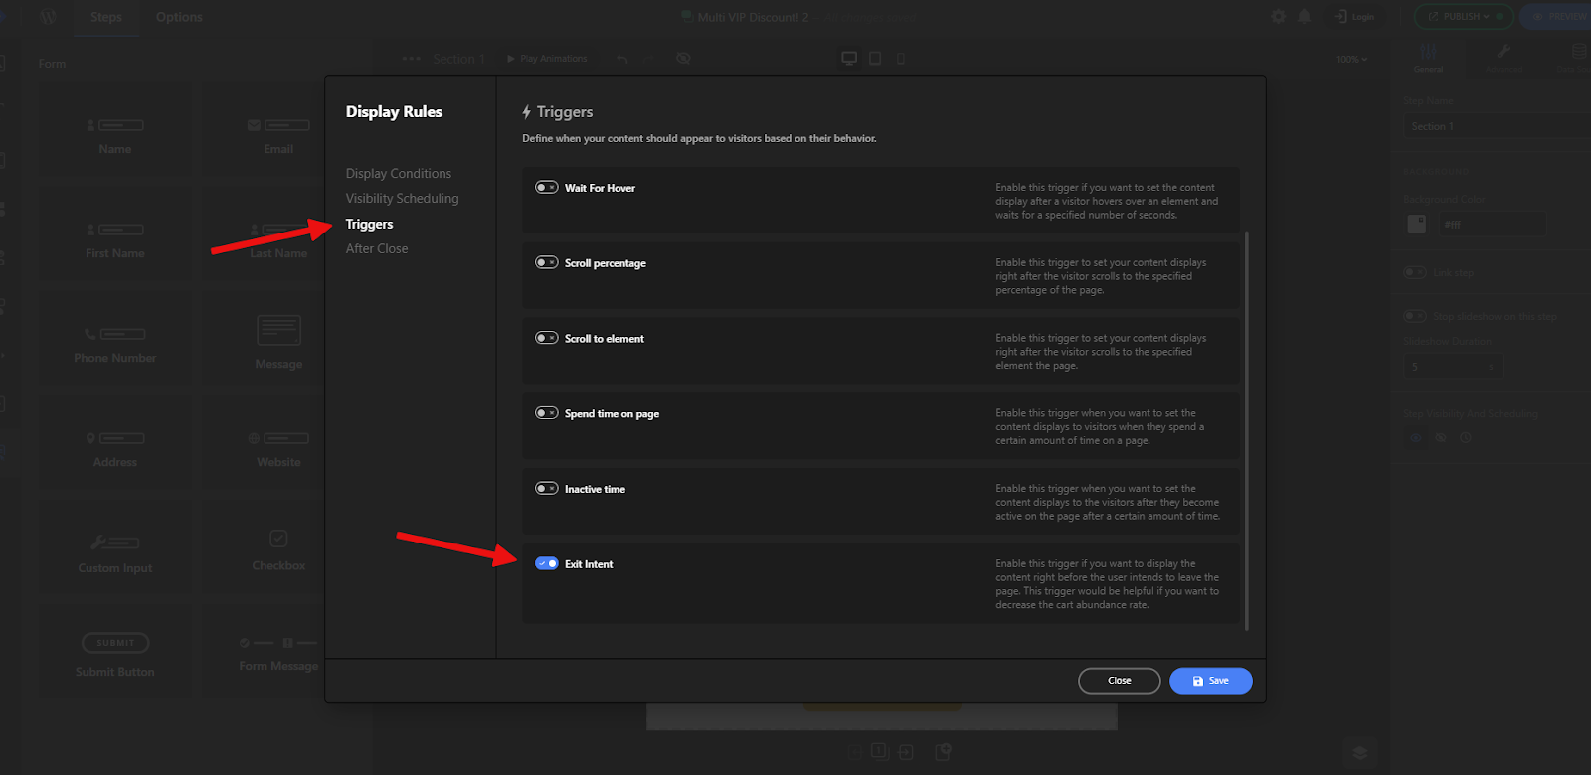Open the 100% zoom level dropdown
This screenshot has width=1591, height=775.
[x=1351, y=59]
